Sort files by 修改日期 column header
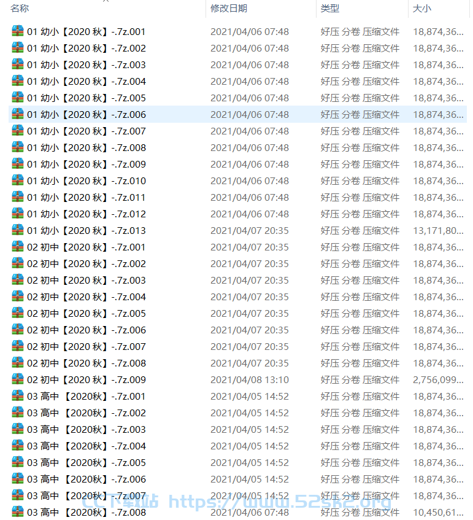Image resolution: width=473 pixels, height=520 pixels. (229, 9)
